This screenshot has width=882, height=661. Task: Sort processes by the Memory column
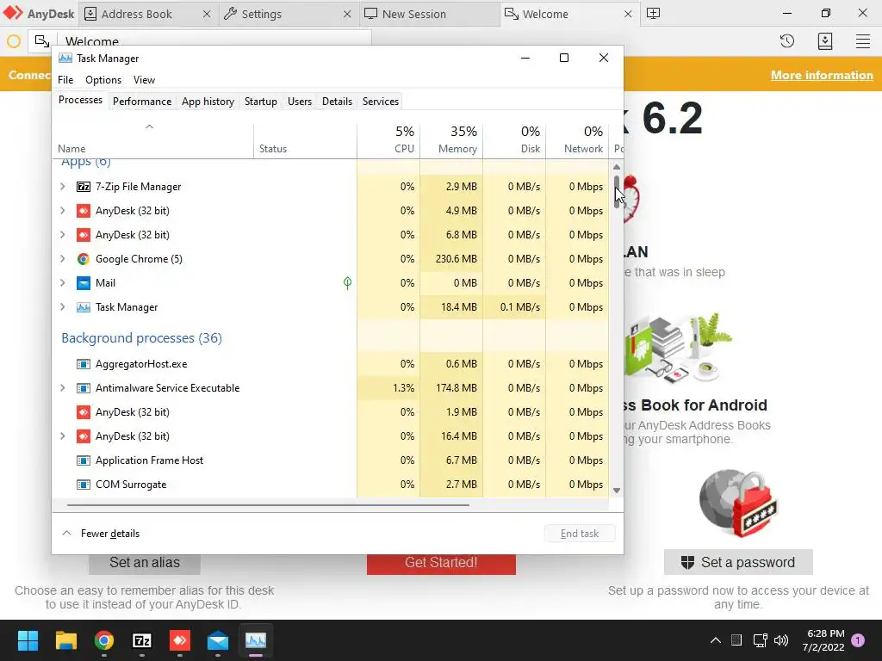point(451,140)
